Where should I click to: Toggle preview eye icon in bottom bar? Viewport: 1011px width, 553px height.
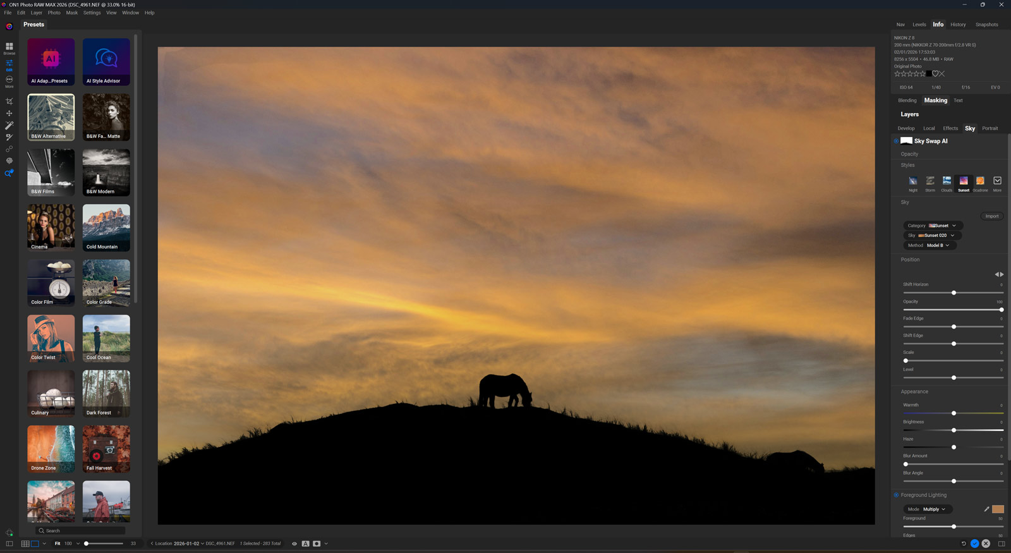[x=294, y=544]
